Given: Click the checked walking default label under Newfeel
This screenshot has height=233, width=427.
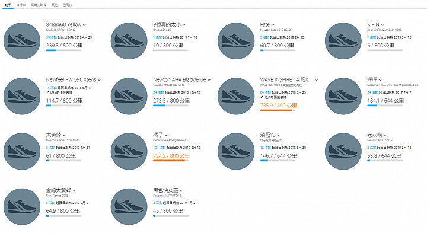Looking at the screenshot, I should pyautogui.click(x=59, y=92).
